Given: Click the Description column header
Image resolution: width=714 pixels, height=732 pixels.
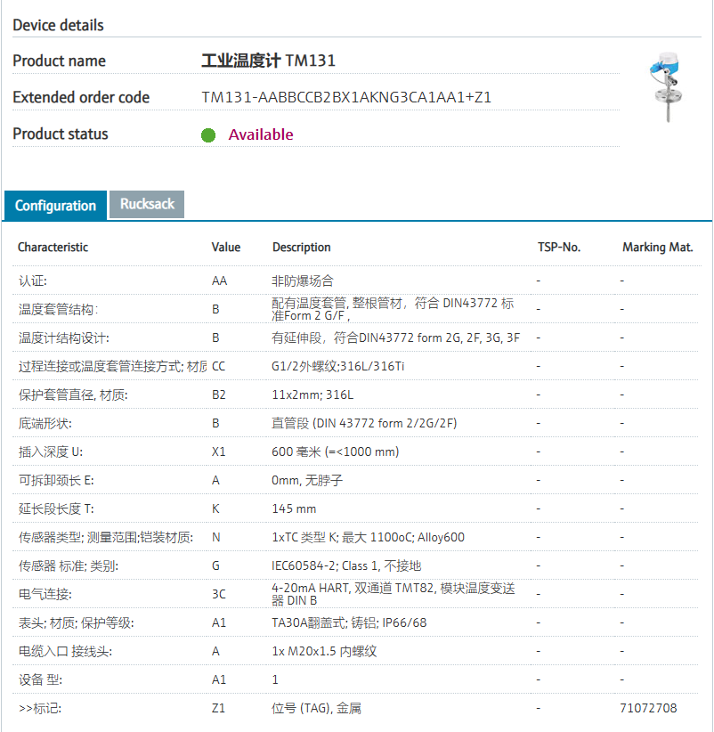Looking at the screenshot, I should (x=301, y=247).
